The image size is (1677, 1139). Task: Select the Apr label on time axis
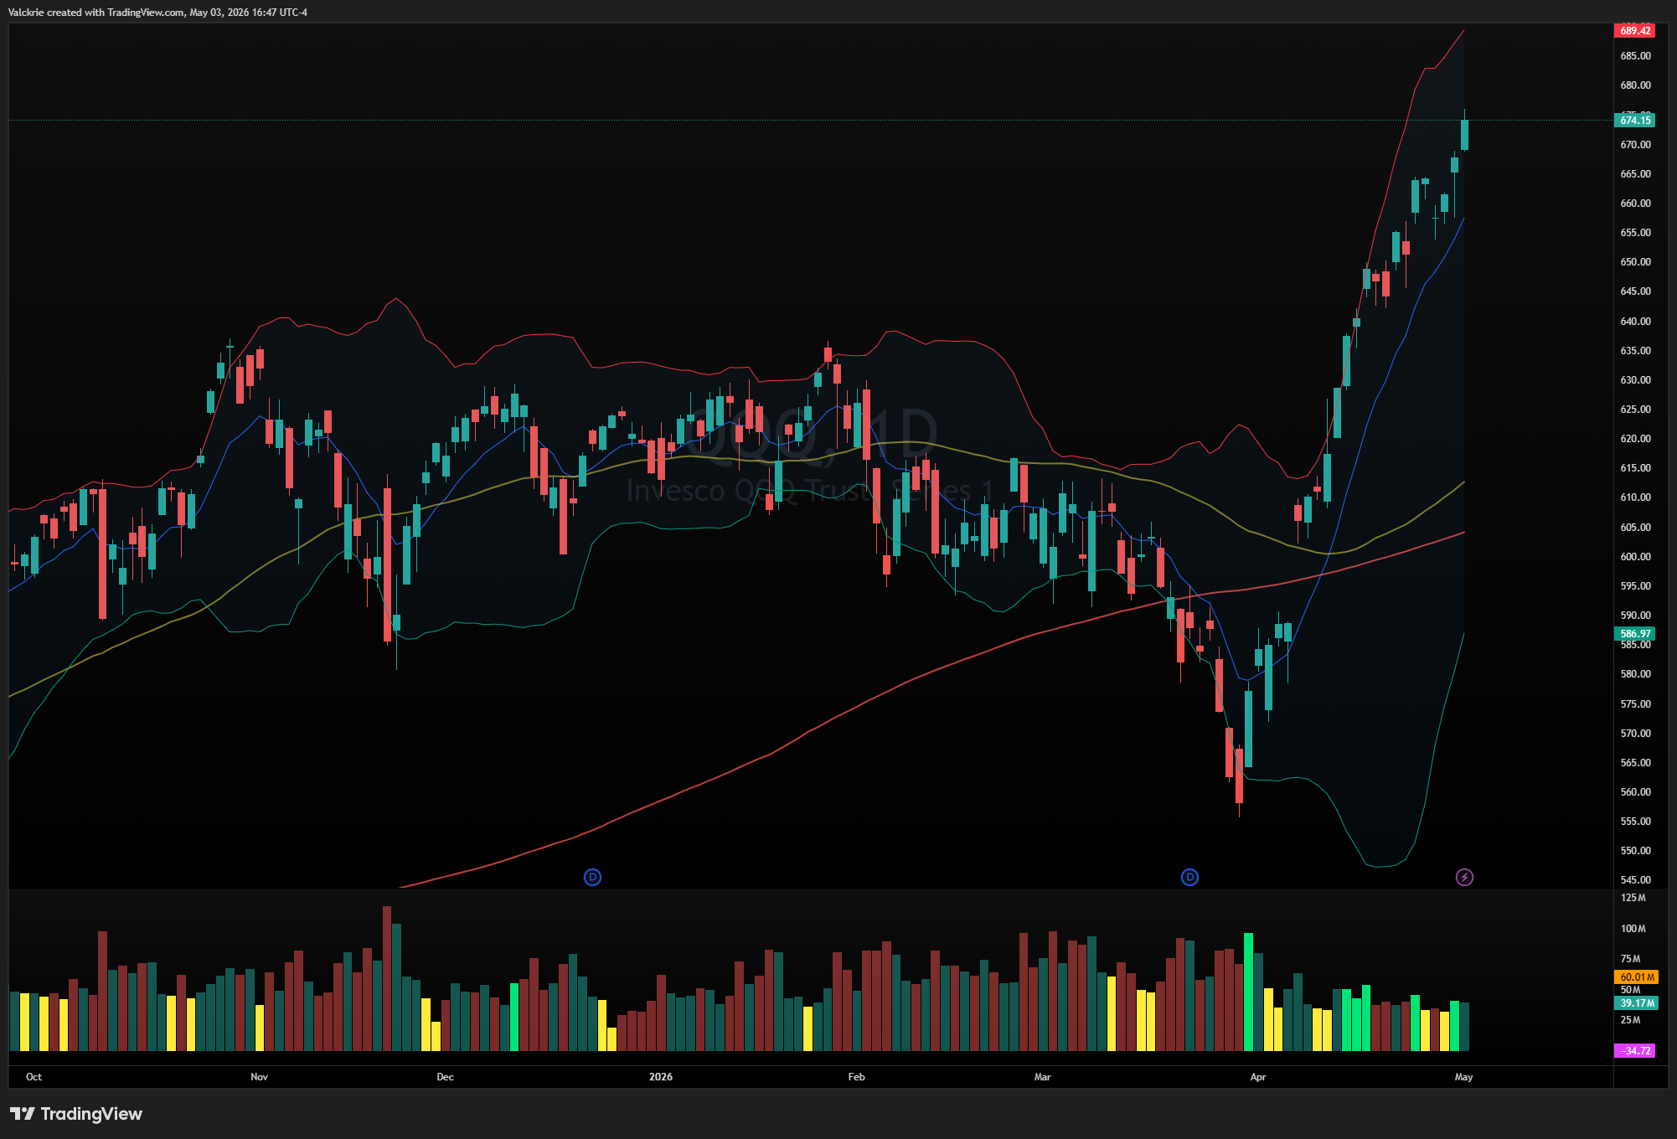1258,1077
